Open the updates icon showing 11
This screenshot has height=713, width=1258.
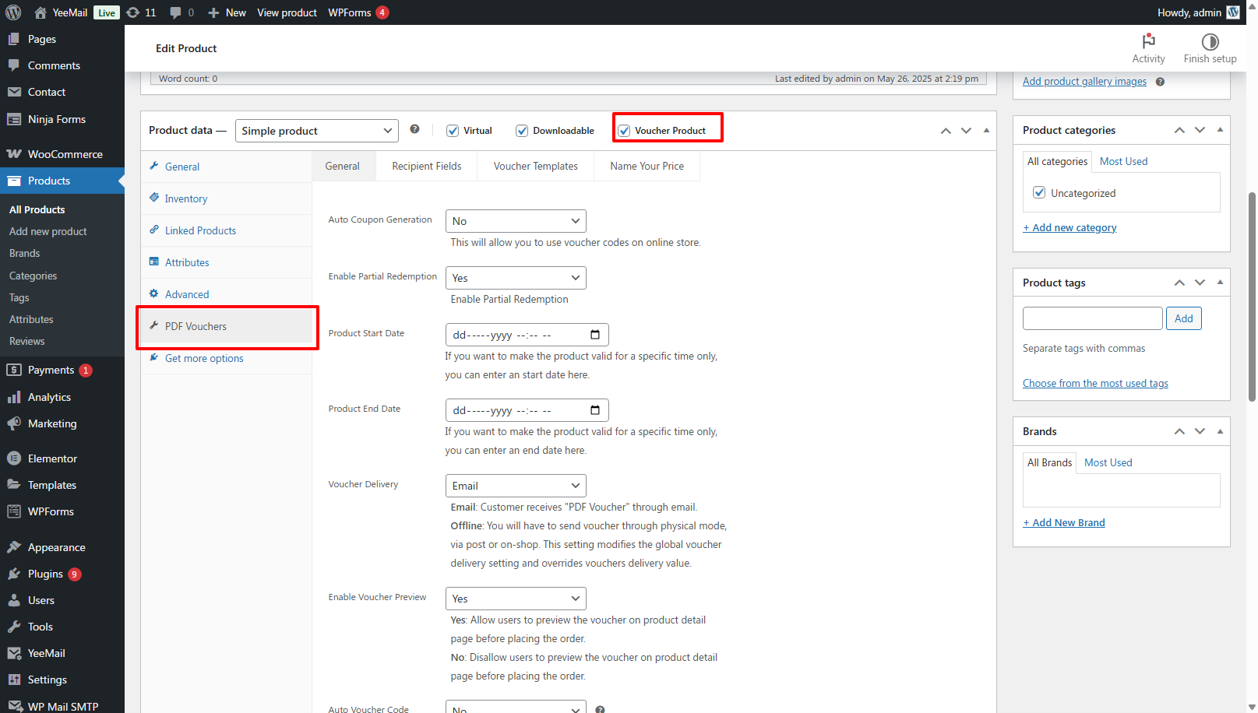tap(141, 12)
